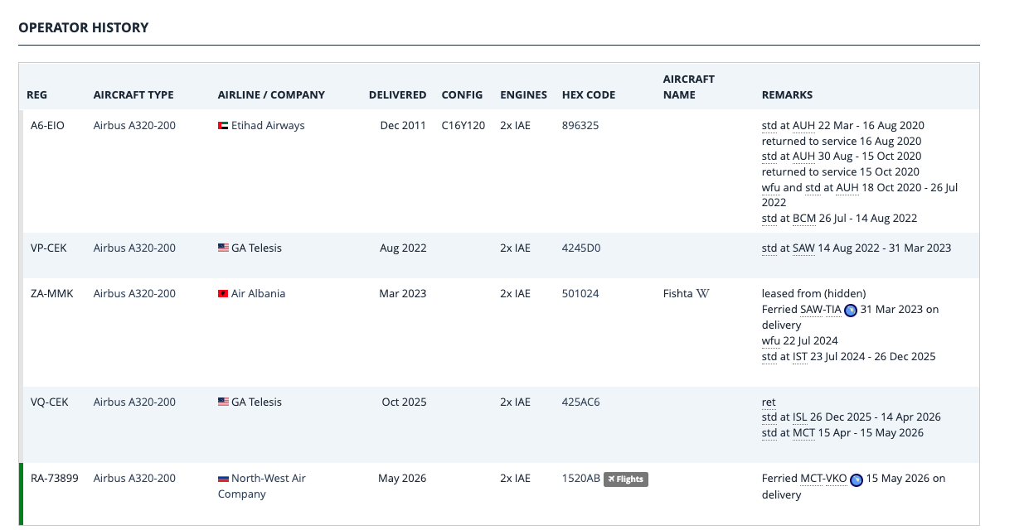Select the AIRLINE / COMPANY column header

[x=271, y=94]
